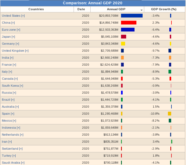Click the red China GDP bar
186x165 pixels.
pos(129,23)
